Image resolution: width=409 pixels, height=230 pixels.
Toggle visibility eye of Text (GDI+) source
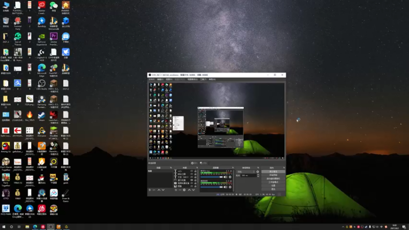(x=192, y=177)
